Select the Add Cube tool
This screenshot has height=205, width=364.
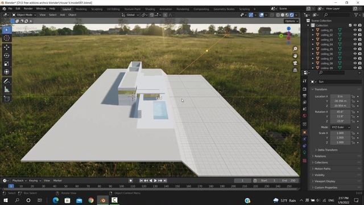tap(6, 99)
